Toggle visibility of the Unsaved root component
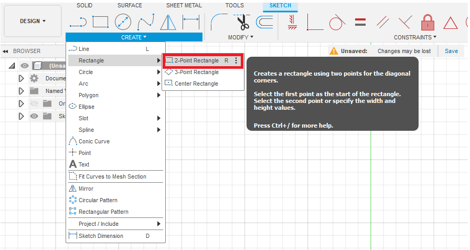 tap(25, 66)
